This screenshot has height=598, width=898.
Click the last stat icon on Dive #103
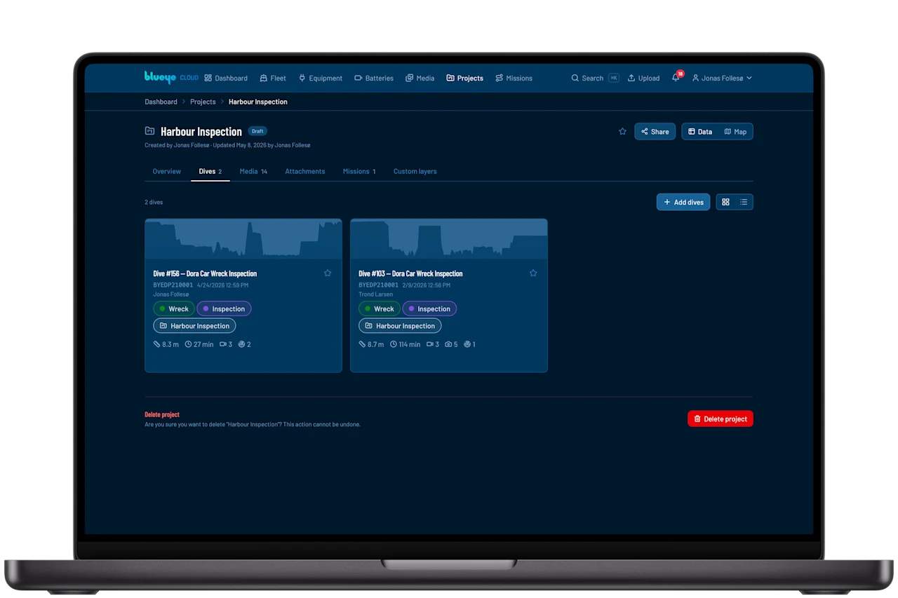[467, 344]
